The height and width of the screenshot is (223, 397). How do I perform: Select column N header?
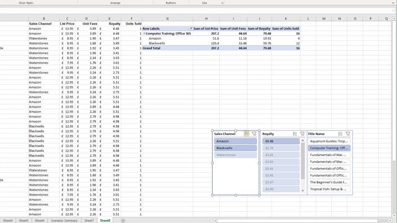339,19
